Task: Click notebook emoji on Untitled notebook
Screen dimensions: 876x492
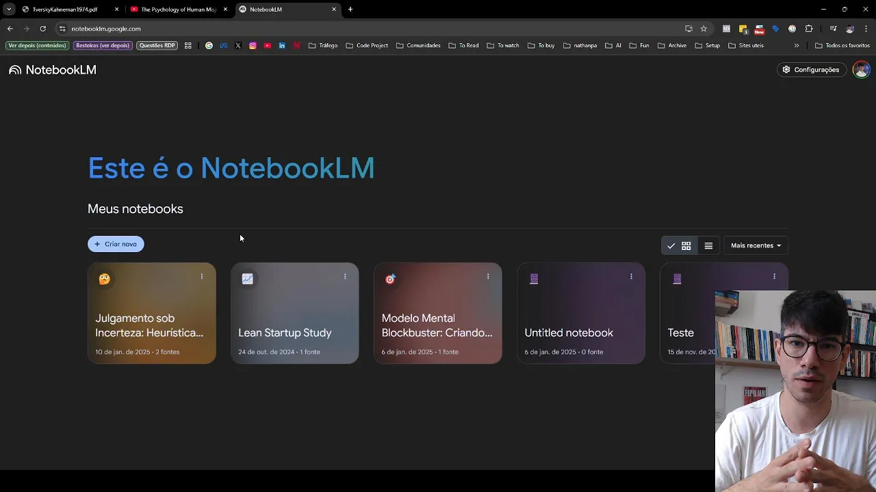Action: coord(534,279)
